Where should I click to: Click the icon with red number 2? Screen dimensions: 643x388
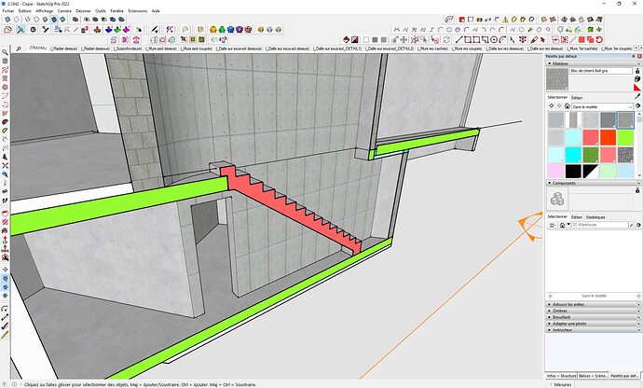85,30
